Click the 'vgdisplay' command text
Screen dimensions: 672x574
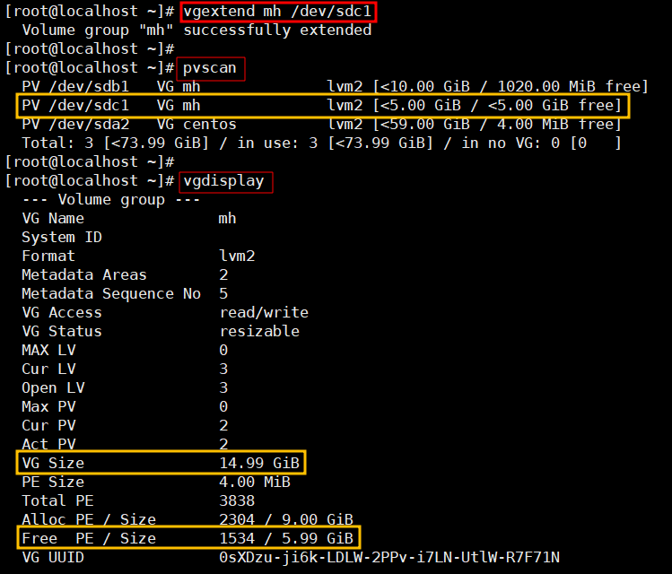(223, 181)
